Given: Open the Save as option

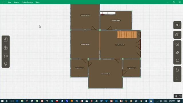Looking at the screenshot, I should [x=16, y=2].
